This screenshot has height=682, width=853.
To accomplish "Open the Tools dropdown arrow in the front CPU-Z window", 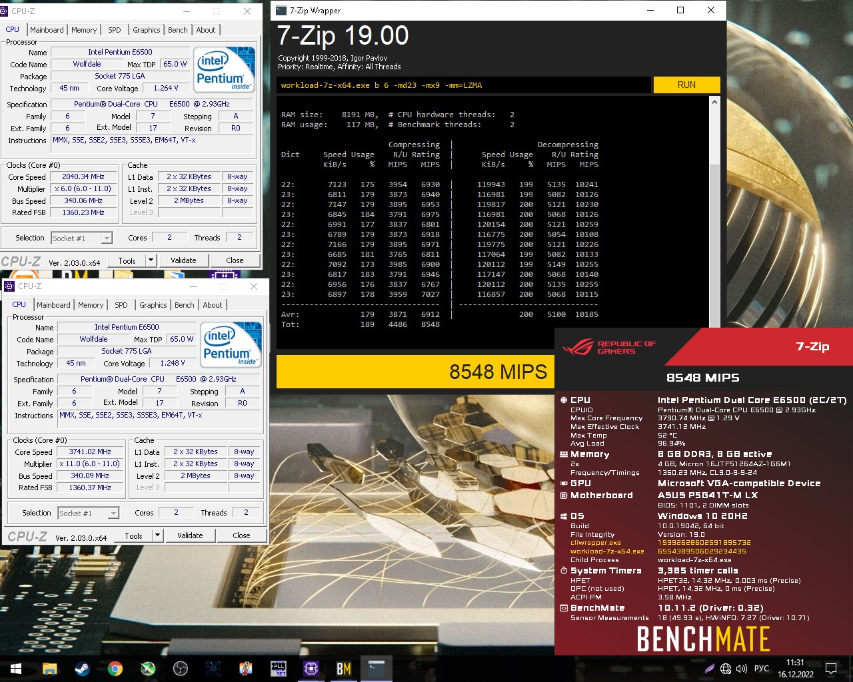I will [x=157, y=535].
